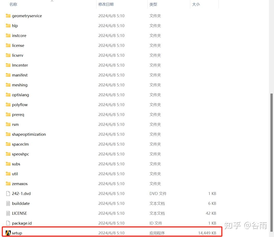
Task: Click the 'DVD 文件' type cell
Action: 158,193
